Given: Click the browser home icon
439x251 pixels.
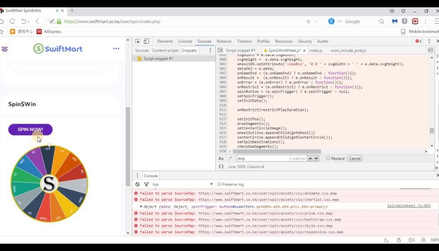Looking at the screenshot, I should coord(2,21).
